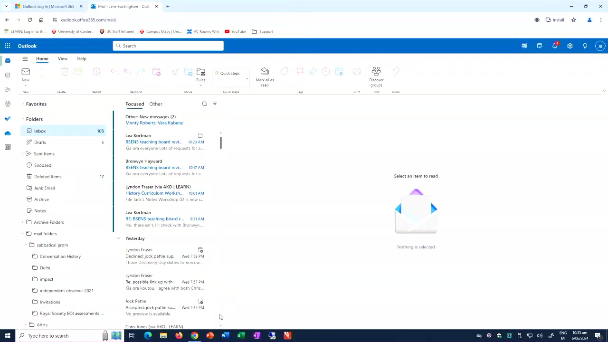The height and width of the screenshot is (342, 608).
Task: Open Outlook settings gear
Action: pyautogui.click(x=570, y=46)
